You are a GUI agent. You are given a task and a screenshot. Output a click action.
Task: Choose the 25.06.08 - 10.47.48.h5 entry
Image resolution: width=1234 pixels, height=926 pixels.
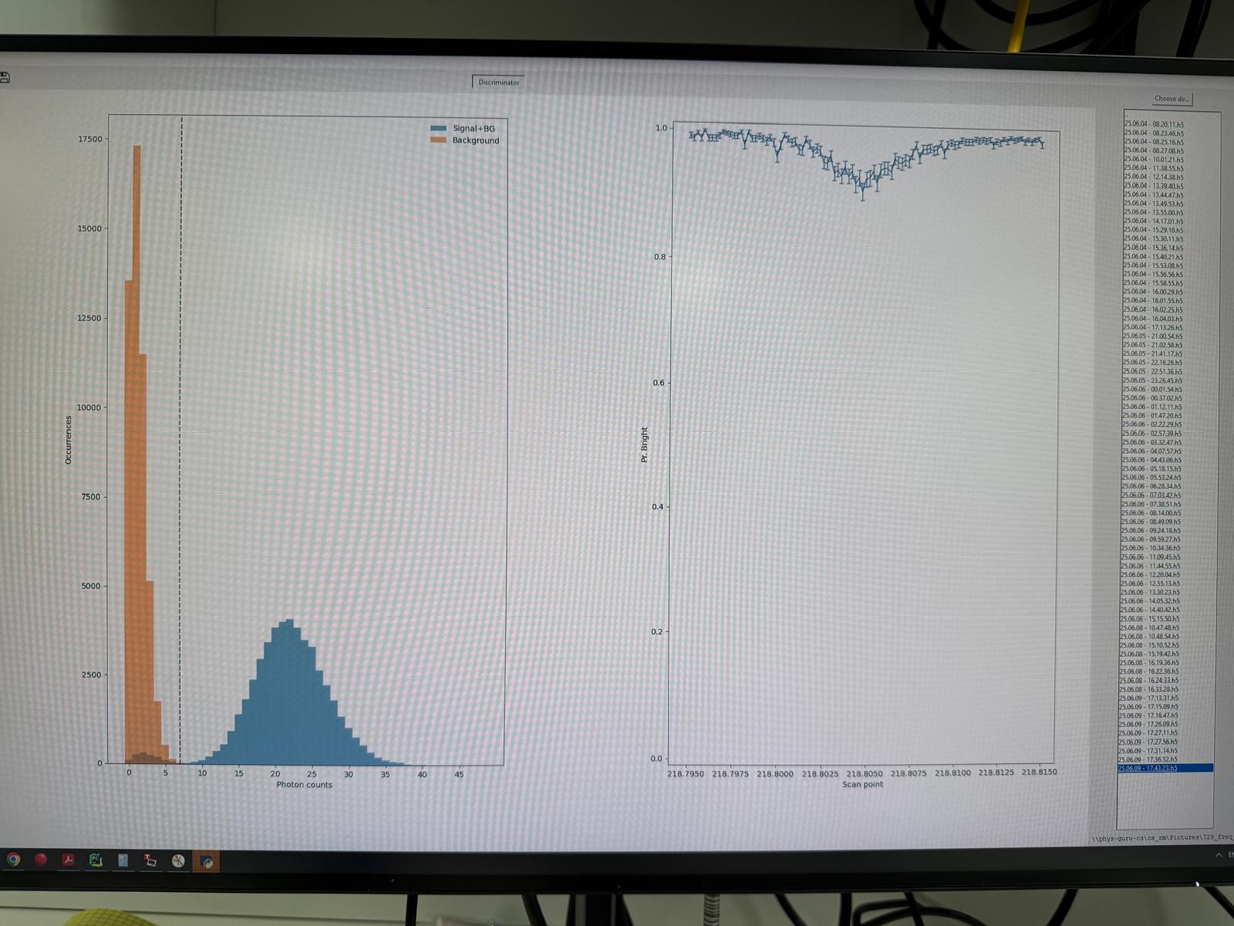pyautogui.click(x=1149, y=627)
